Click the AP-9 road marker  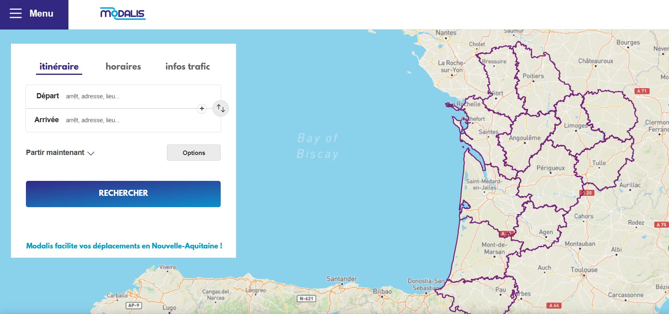[x=134, y=306]
